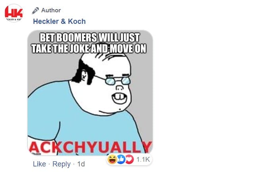Click the Author label text

51,10
